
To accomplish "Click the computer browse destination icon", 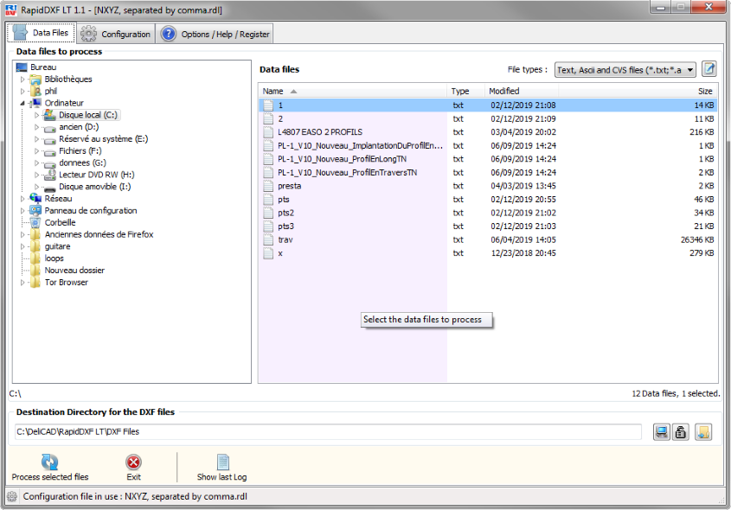I will [x=662, y=431].
